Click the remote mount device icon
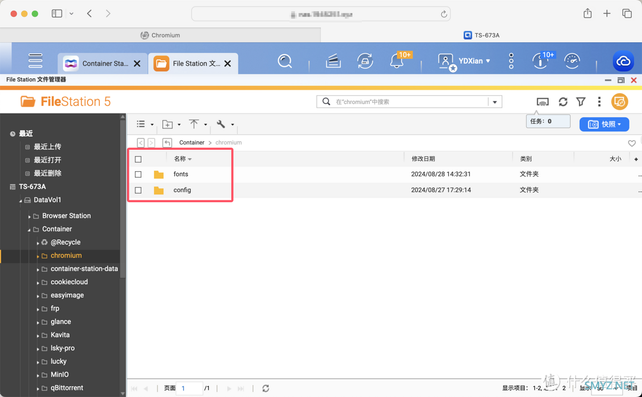Viewport: 642px width, 397px height. pyautogui.click(x=542, y=102)
